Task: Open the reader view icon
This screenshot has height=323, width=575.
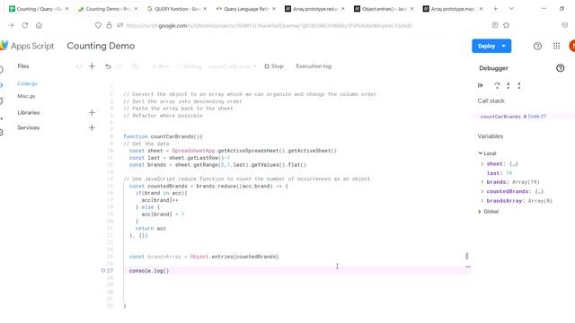Action: [x=495, y=25]
